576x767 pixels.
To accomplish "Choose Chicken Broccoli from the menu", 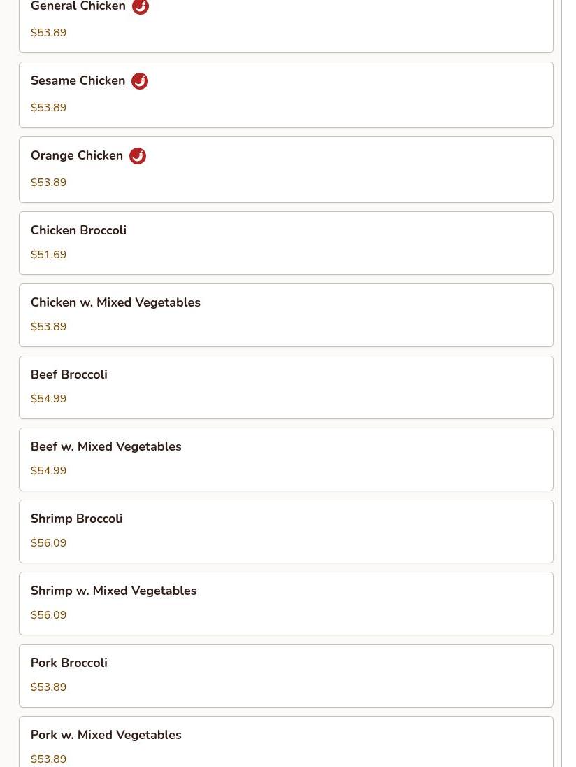I will point(286,243).
